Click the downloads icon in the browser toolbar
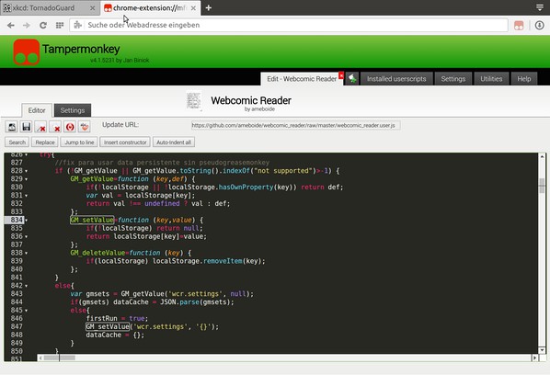 point(539,25)
